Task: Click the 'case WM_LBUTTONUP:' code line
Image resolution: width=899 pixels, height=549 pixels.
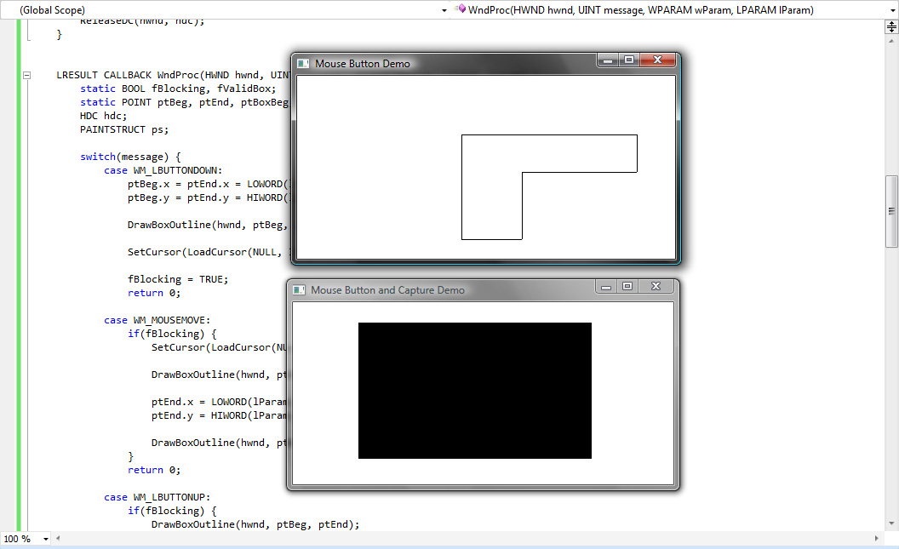Action: tap(157, 497)
